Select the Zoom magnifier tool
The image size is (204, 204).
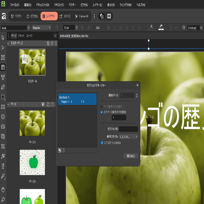pyautogui.click(x=3, y=199)
